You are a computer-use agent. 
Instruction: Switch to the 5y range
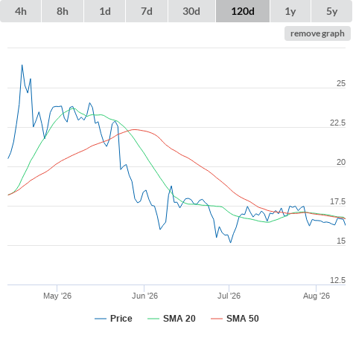point(332,11)
